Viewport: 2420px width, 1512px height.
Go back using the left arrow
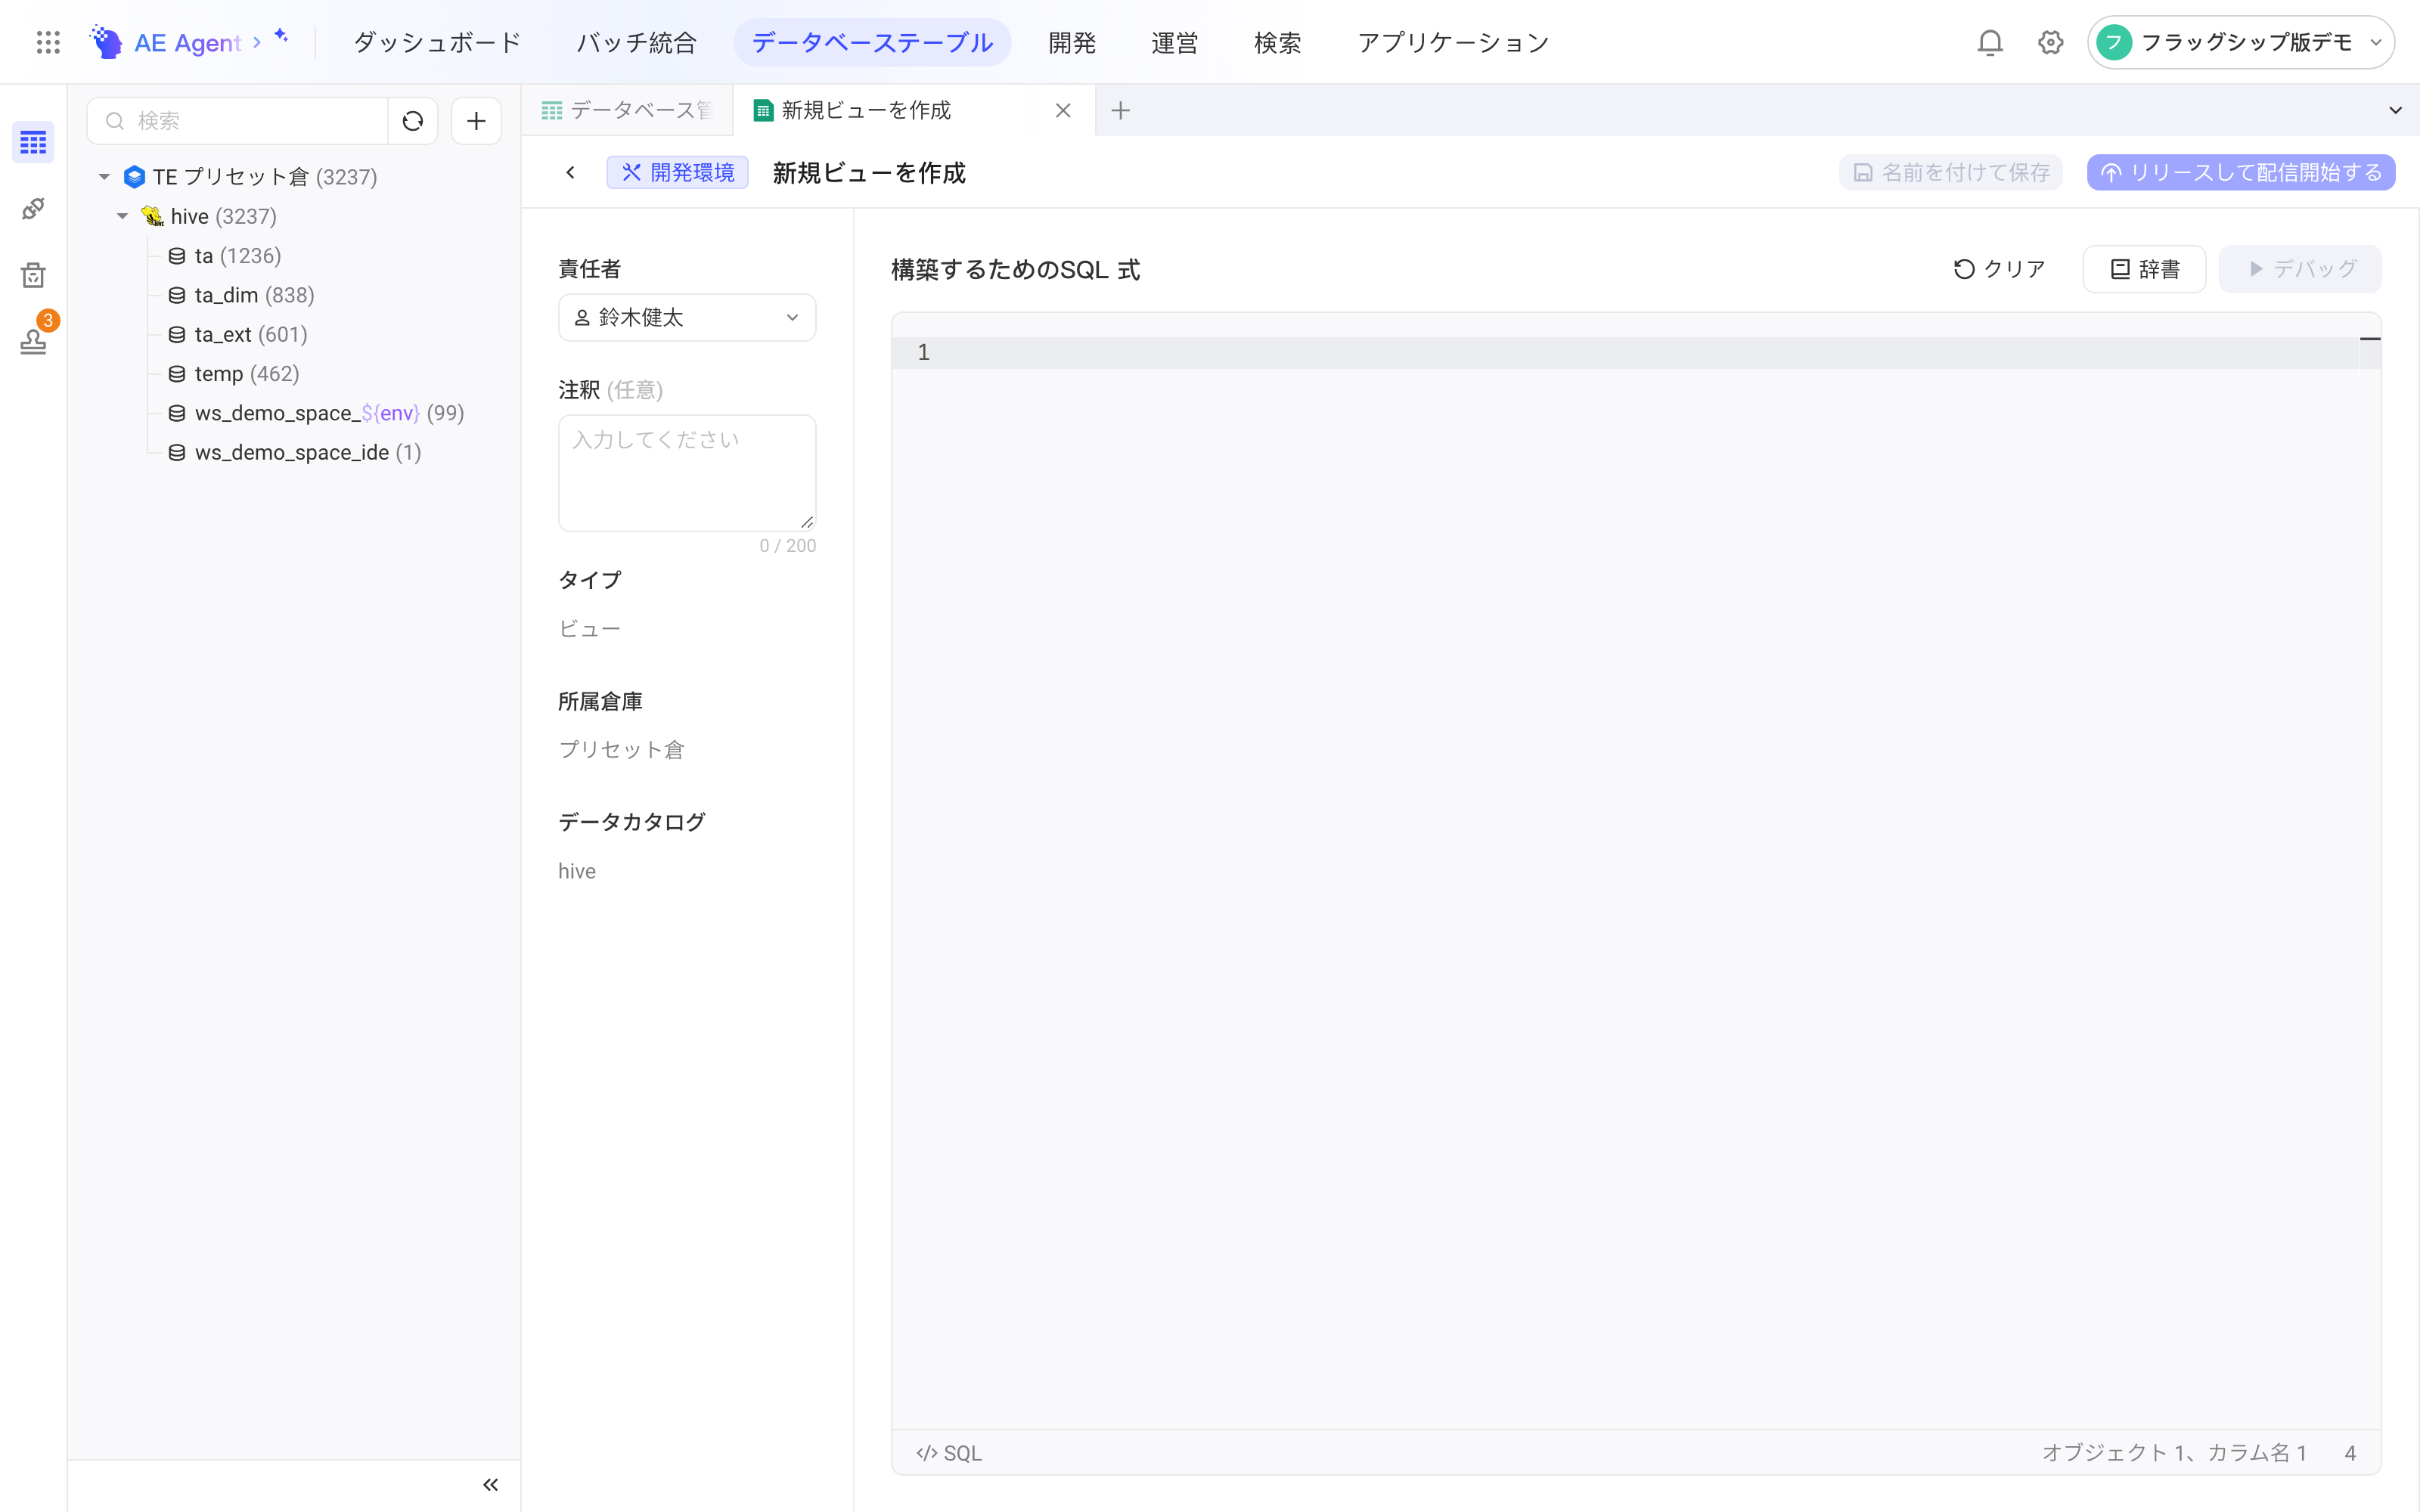[x=570, y=172]
